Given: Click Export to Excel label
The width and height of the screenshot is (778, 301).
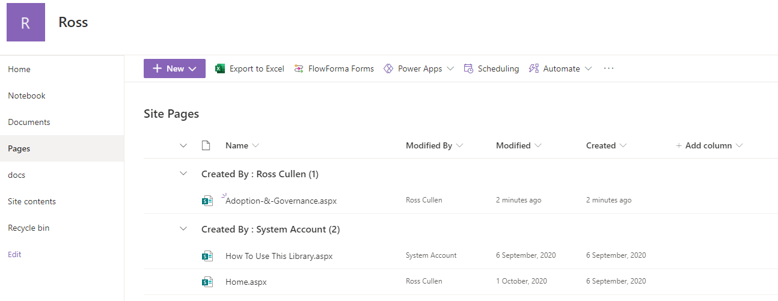Looking at the screenshot, I should (x=257, y=68).
